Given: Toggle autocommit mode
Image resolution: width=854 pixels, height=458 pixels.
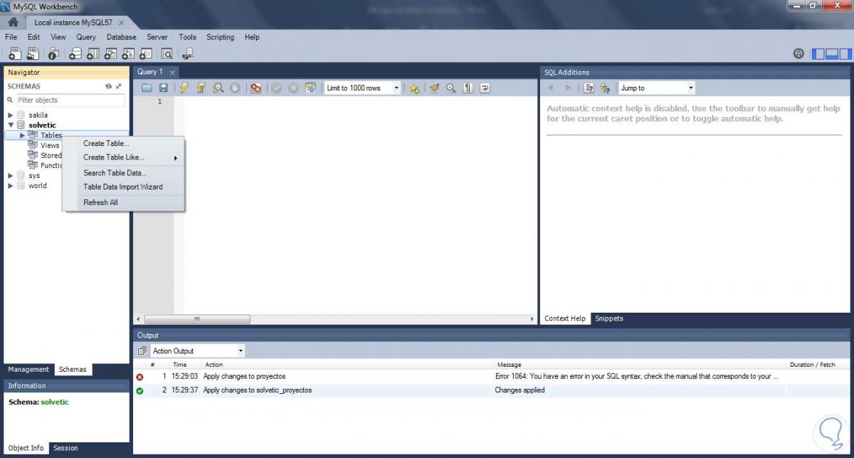Looking at the screenshot, I should click(x=310, y=88).
